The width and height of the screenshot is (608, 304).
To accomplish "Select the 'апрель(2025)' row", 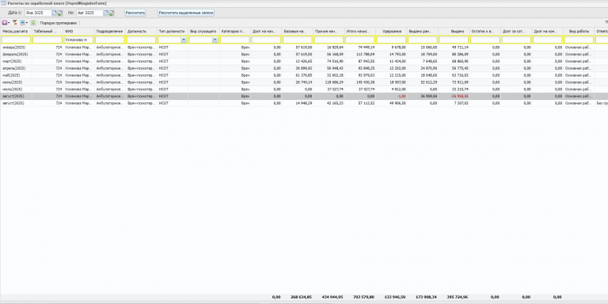I will (304, 68).
